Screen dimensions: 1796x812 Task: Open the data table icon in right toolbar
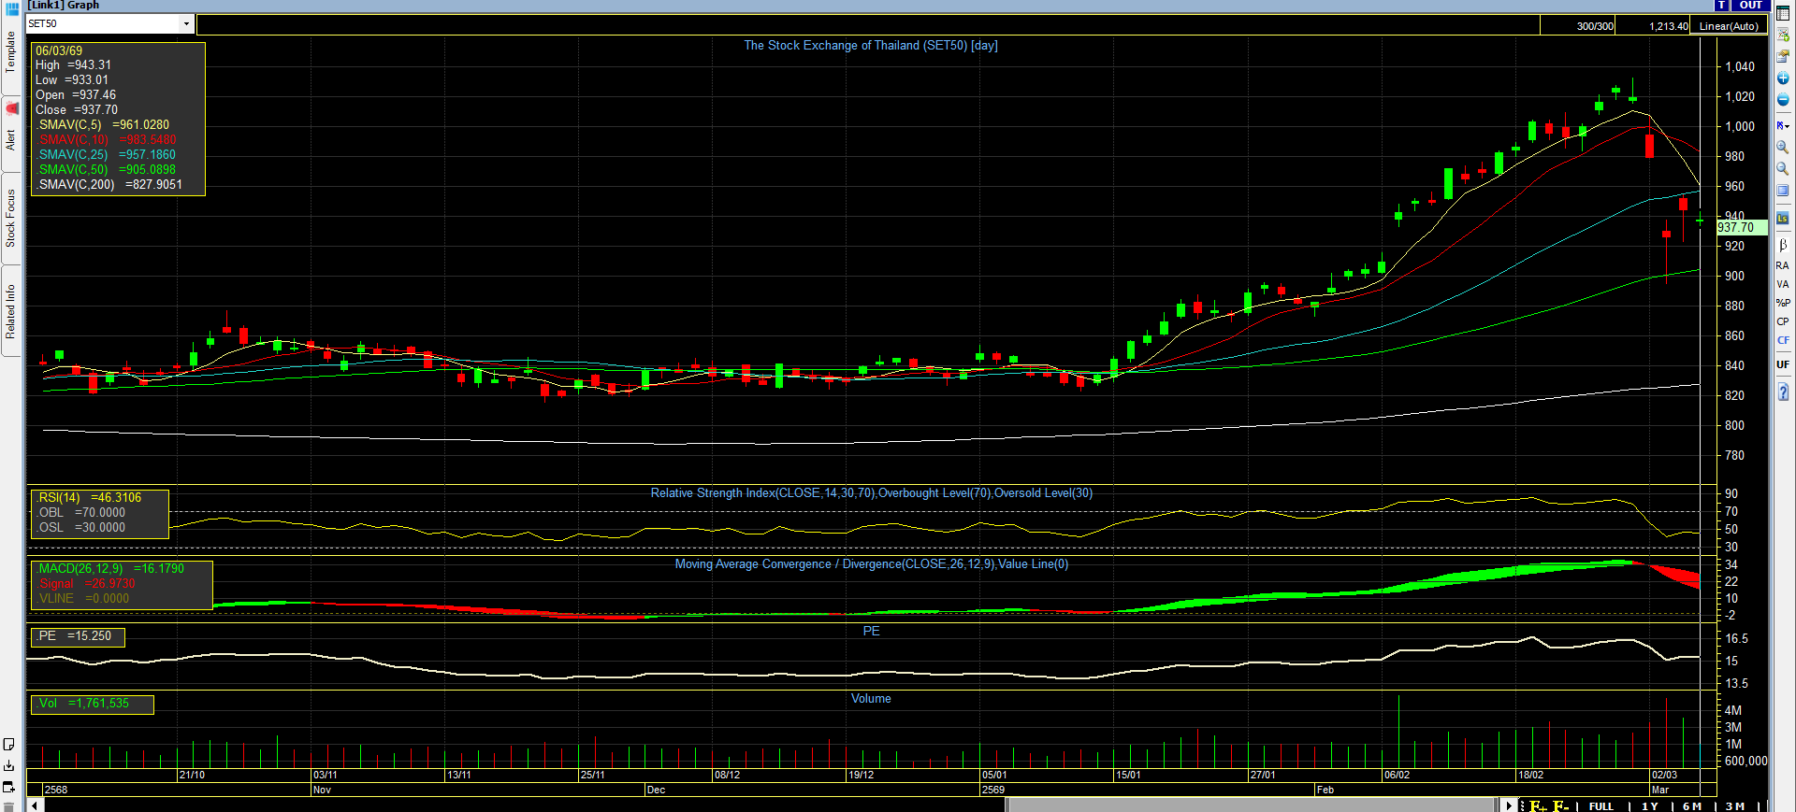click(x=1783, y=14)
